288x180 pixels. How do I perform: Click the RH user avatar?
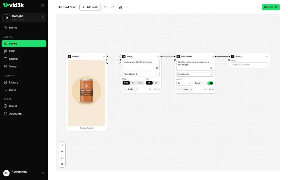[7, 173]
